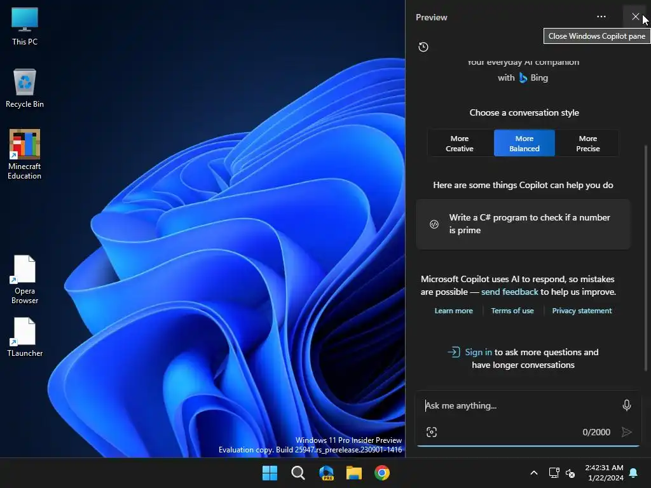
Task: Open muted volume tray icon
Action: [570, 473]
